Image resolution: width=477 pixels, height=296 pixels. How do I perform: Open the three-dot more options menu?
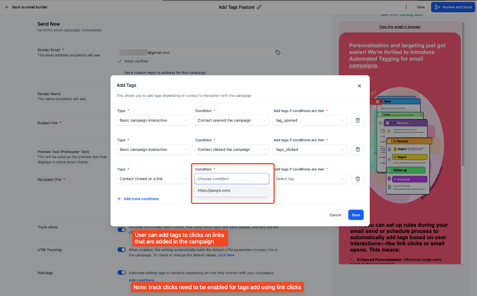(x=406, y=7)
